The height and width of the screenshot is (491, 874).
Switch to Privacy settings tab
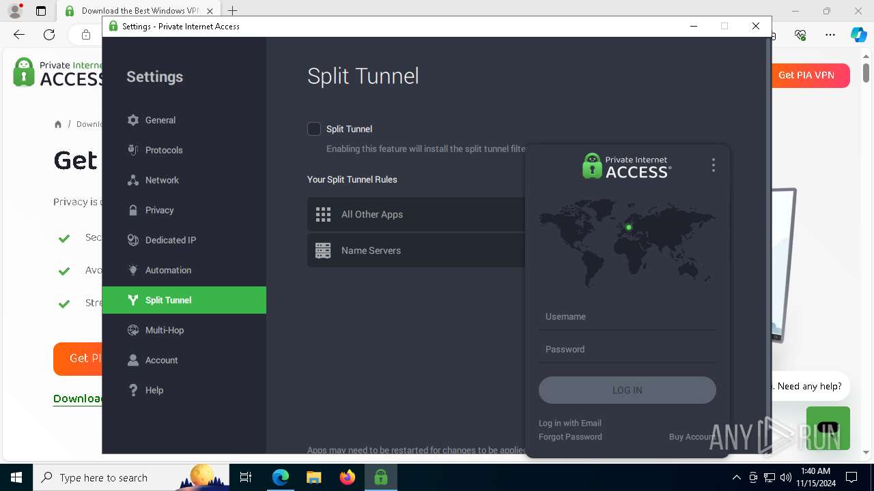click(184, 210)
